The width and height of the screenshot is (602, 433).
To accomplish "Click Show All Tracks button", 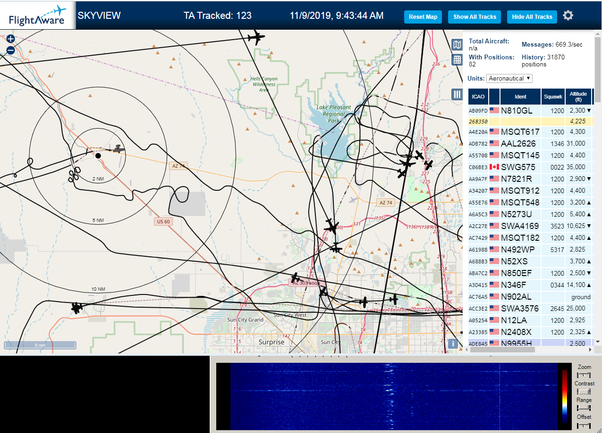I will click(475, 17).
